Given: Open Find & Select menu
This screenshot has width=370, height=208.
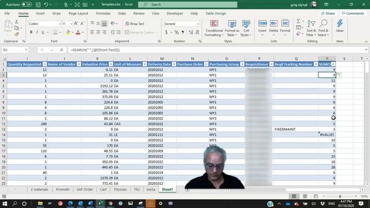Looking at the screenshot, I should 323,28.
